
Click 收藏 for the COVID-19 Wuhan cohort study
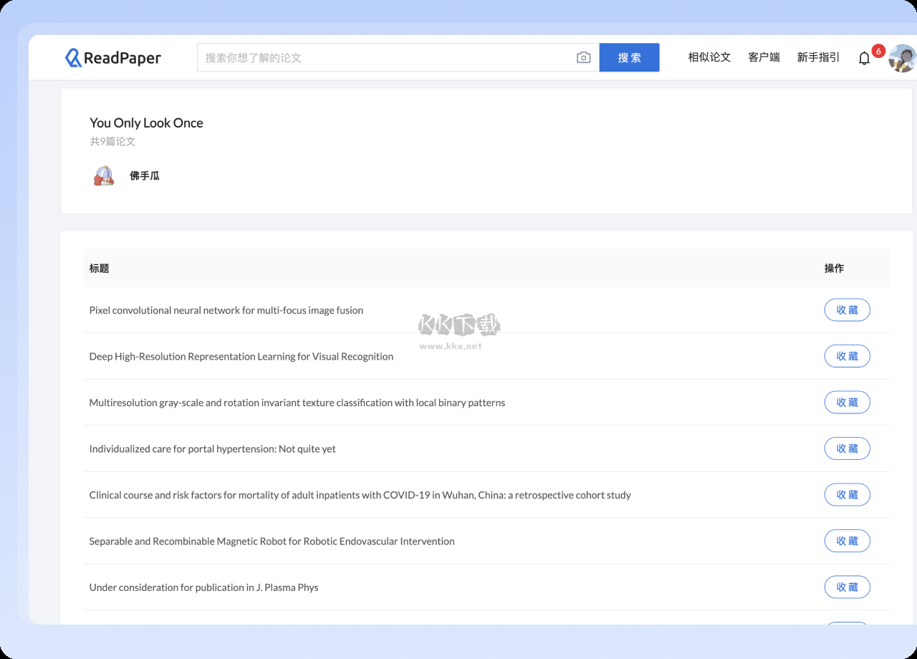(847, 495)
